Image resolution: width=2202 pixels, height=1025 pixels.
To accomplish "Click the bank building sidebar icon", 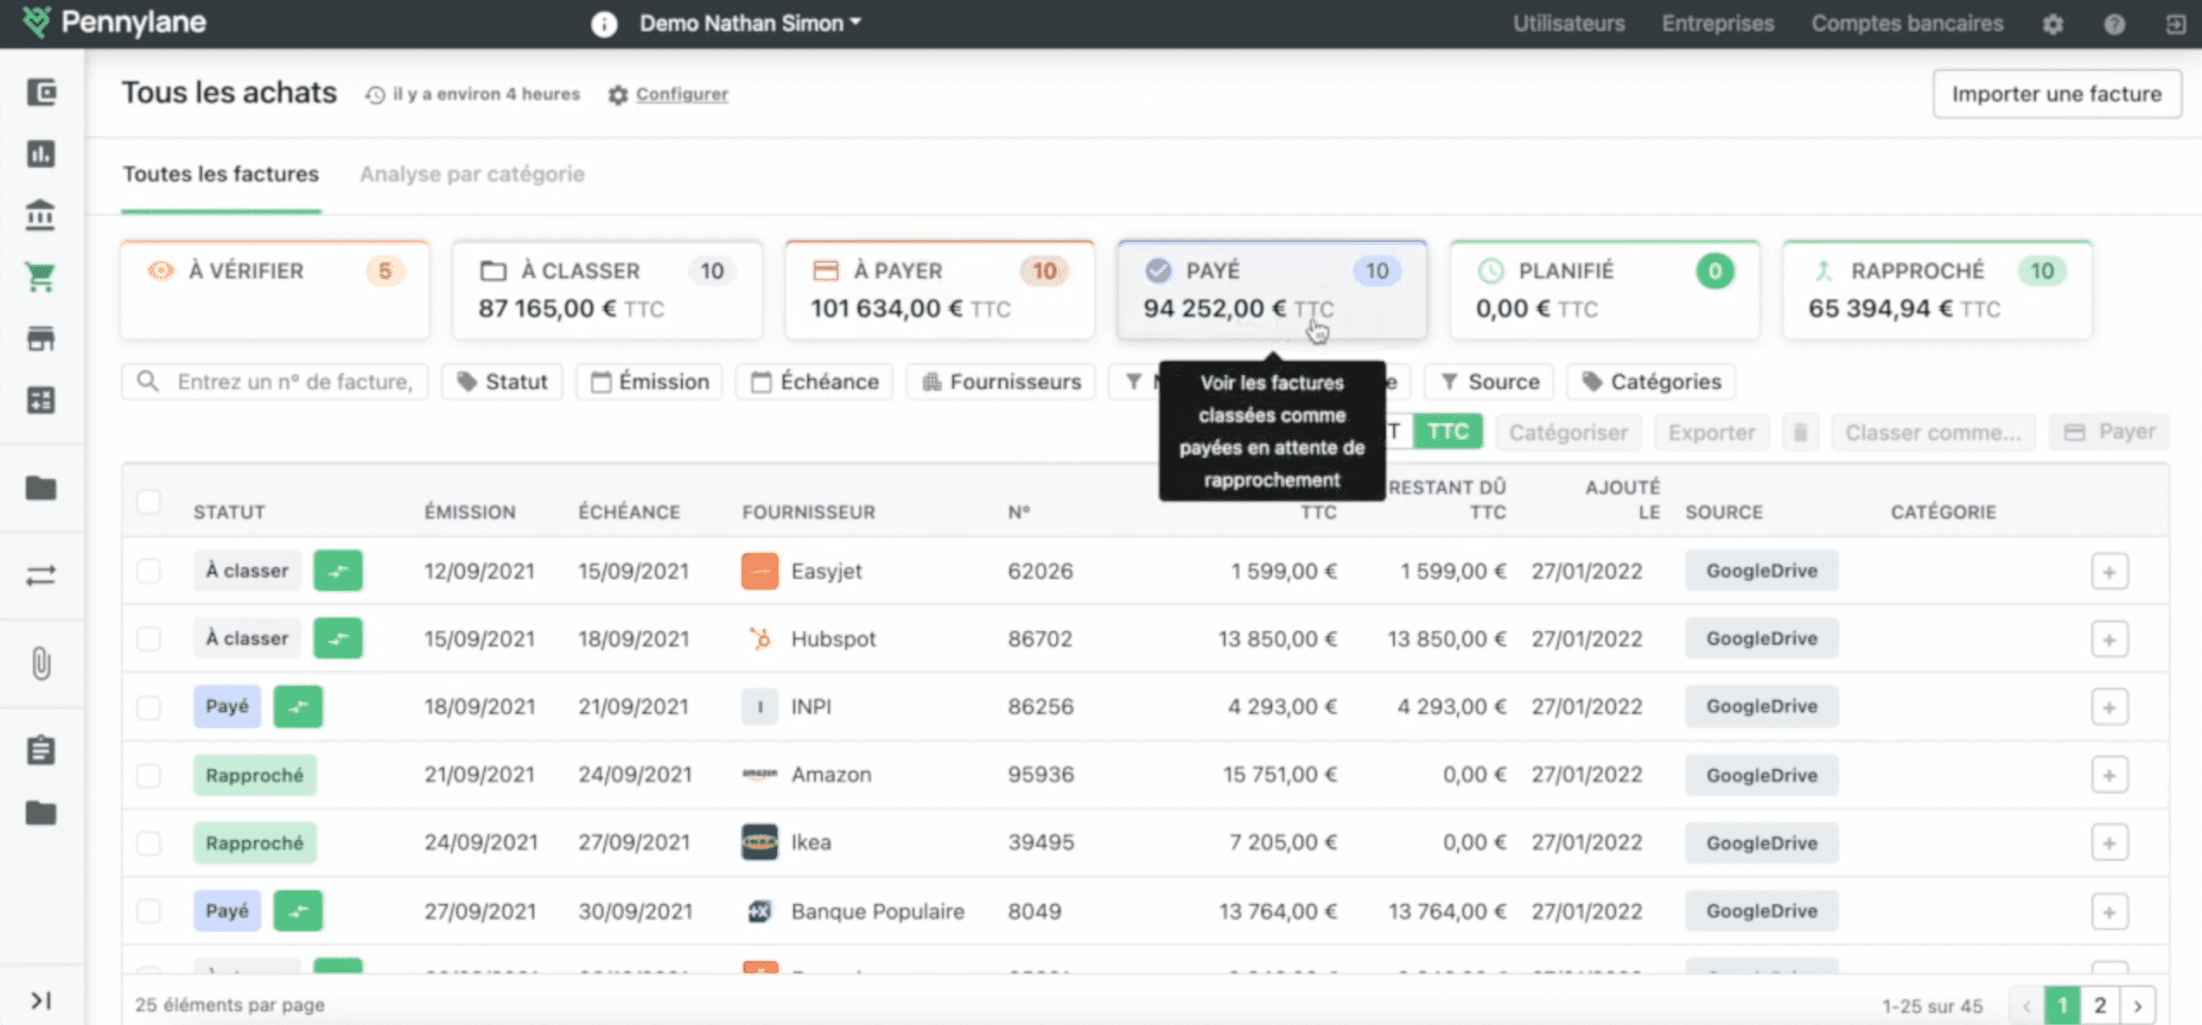I will (41, 215).
